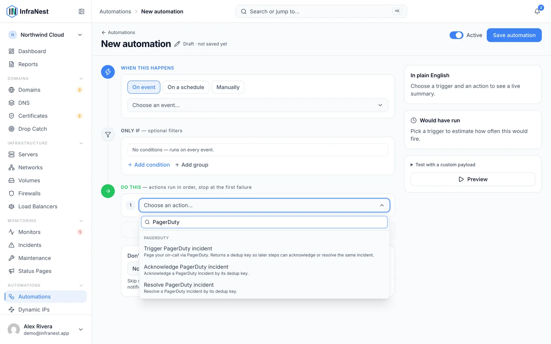Click the Incidents warning triangle icon
The height and width of the screenshot is (344, 551).
pos(11,245)
